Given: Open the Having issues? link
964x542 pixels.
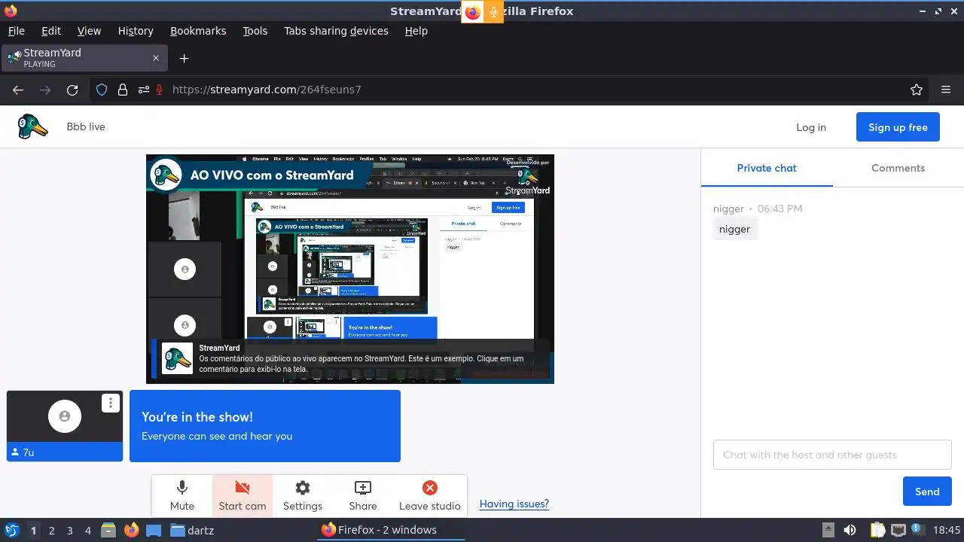Looking at the screenshot, I should tap(514, 504).
